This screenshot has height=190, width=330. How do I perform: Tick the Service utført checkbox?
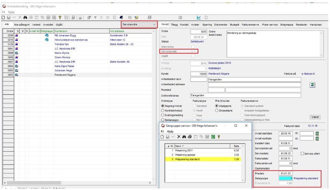(302, 154)
